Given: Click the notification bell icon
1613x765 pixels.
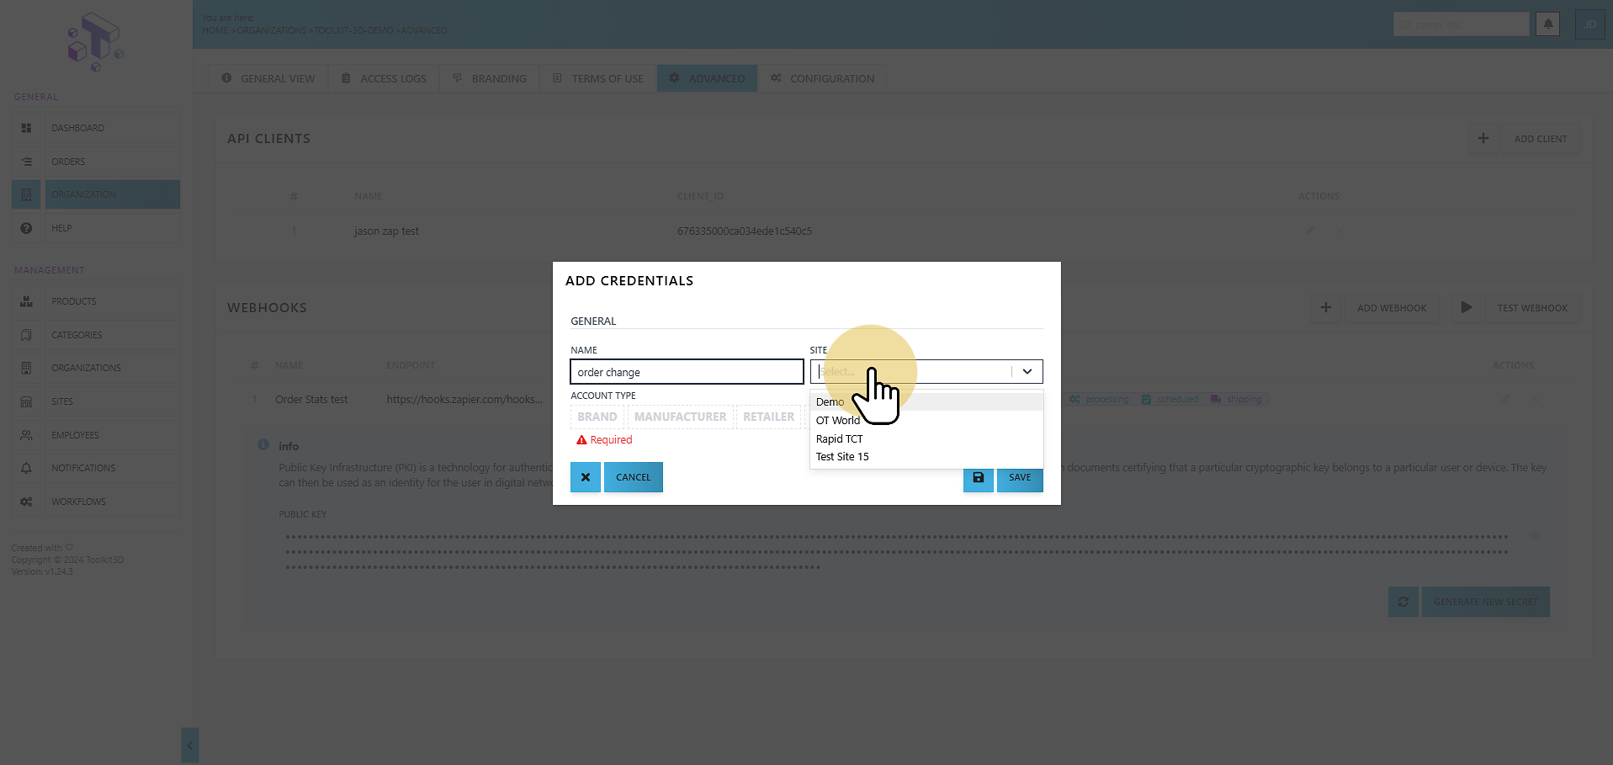Looking at the screenshot, I should (1547, 24).
